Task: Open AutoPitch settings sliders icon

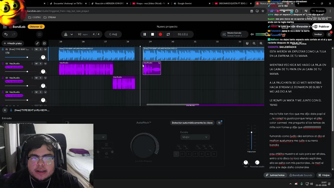Action: (x=219, y=123)
